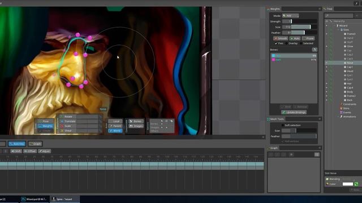362x203 pixels.
Task: Switch to the Tree panel tab
Action: pos(328,9)
